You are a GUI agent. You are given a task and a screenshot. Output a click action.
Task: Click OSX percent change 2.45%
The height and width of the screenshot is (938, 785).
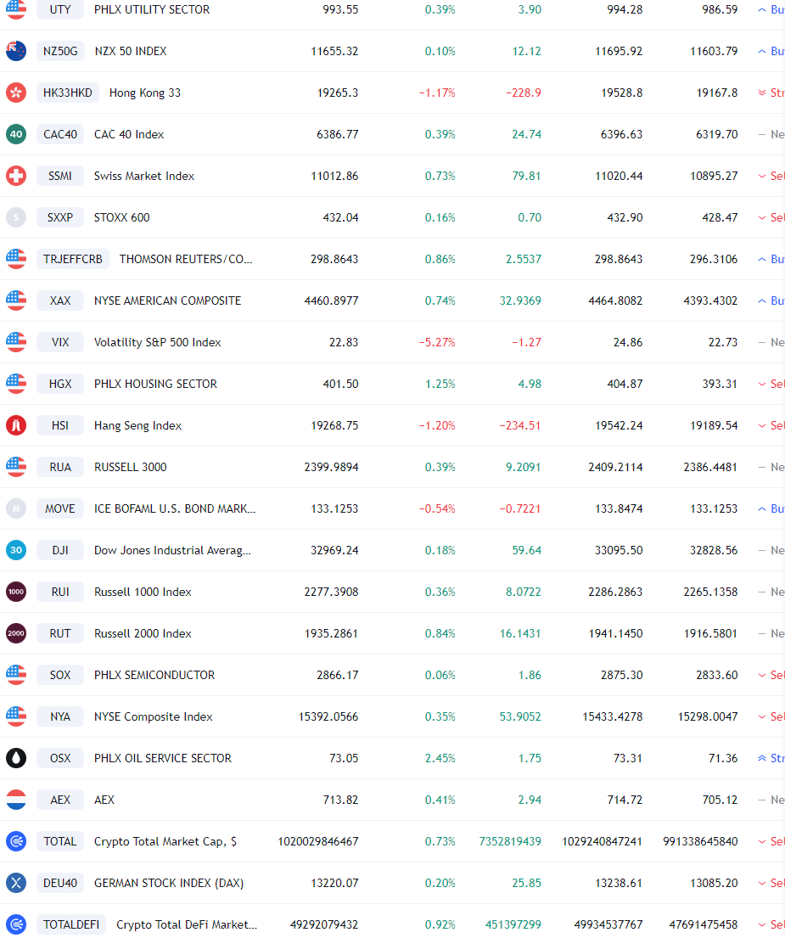440,758
